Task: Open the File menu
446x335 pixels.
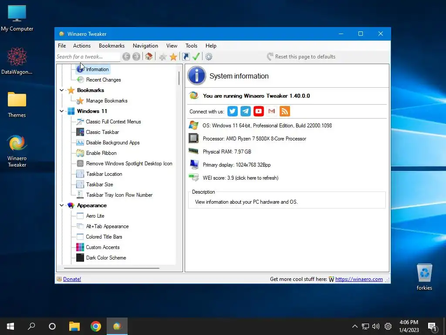Action: click(62, 45)
